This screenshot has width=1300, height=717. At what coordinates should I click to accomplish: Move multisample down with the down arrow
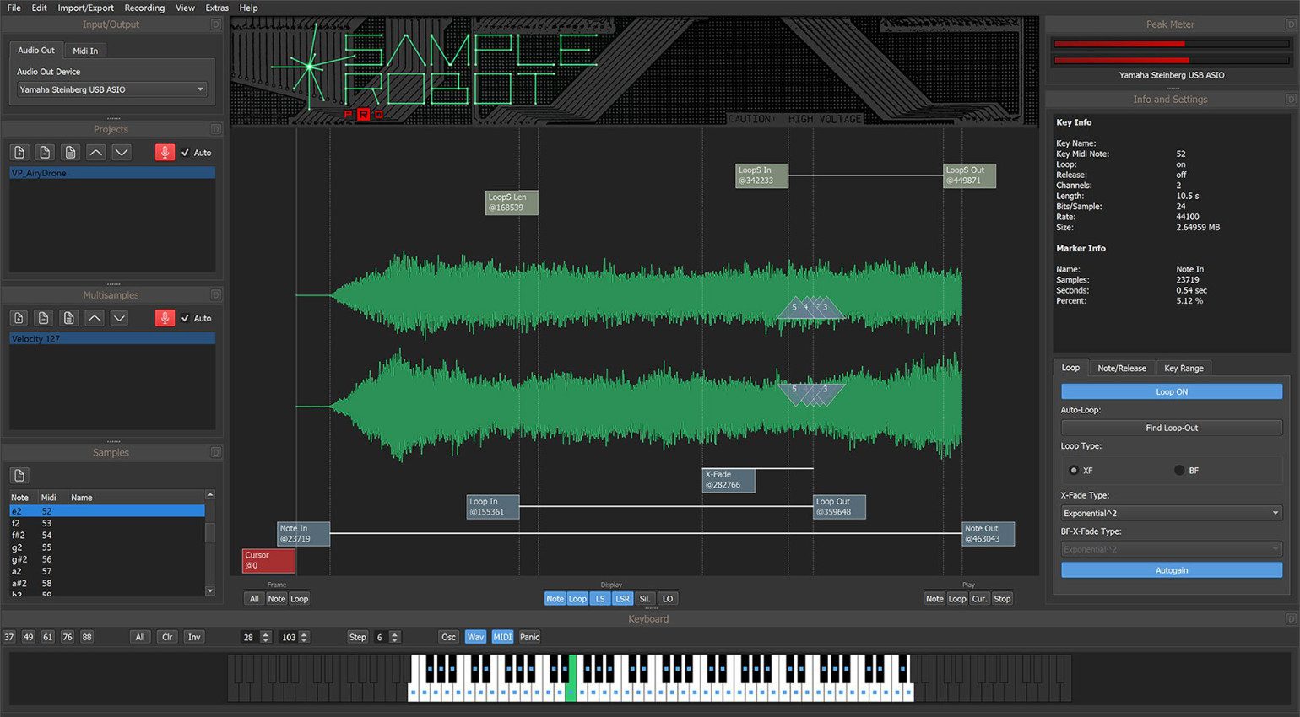click(120, 318)
